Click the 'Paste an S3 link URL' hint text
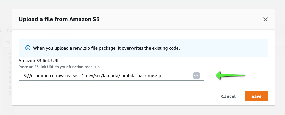The width and height of the screenshot is (285, 115). [60, 67]
